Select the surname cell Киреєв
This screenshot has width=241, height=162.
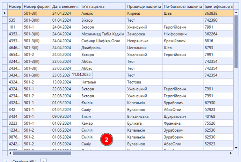click(144, 13)
